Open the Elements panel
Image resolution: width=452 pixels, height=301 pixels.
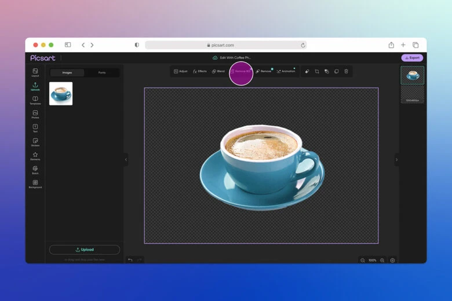tap(35, 156)
